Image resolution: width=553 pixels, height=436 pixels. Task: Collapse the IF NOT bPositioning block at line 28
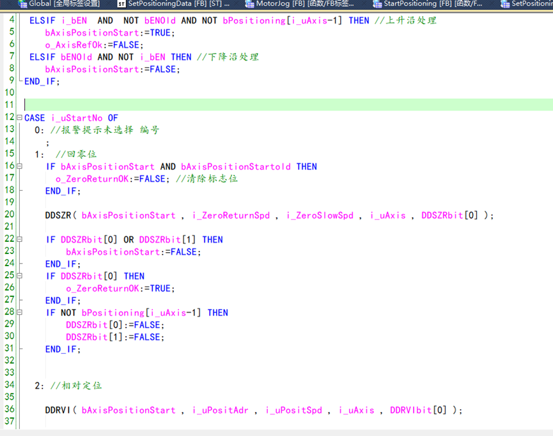[20, 313]
